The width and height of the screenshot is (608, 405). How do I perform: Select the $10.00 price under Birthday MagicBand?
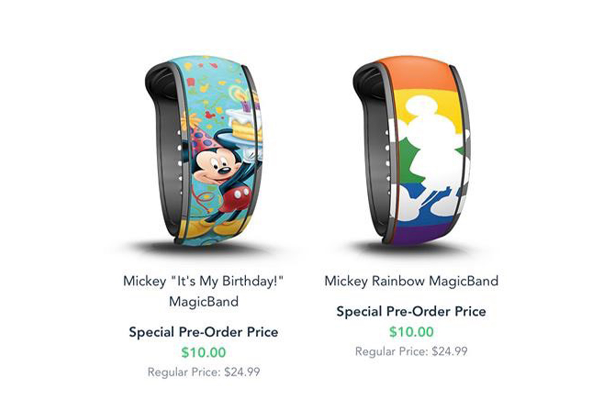pos(204,352)
